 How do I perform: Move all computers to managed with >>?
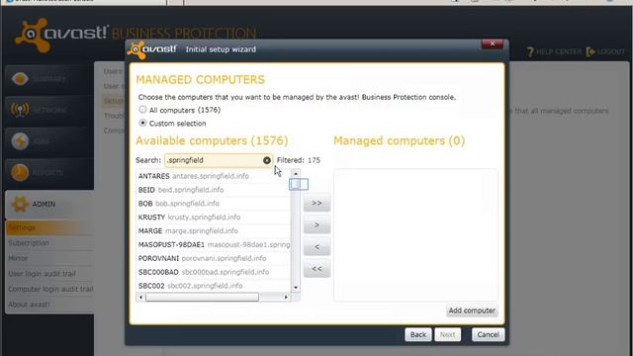[x=316, y=203]
